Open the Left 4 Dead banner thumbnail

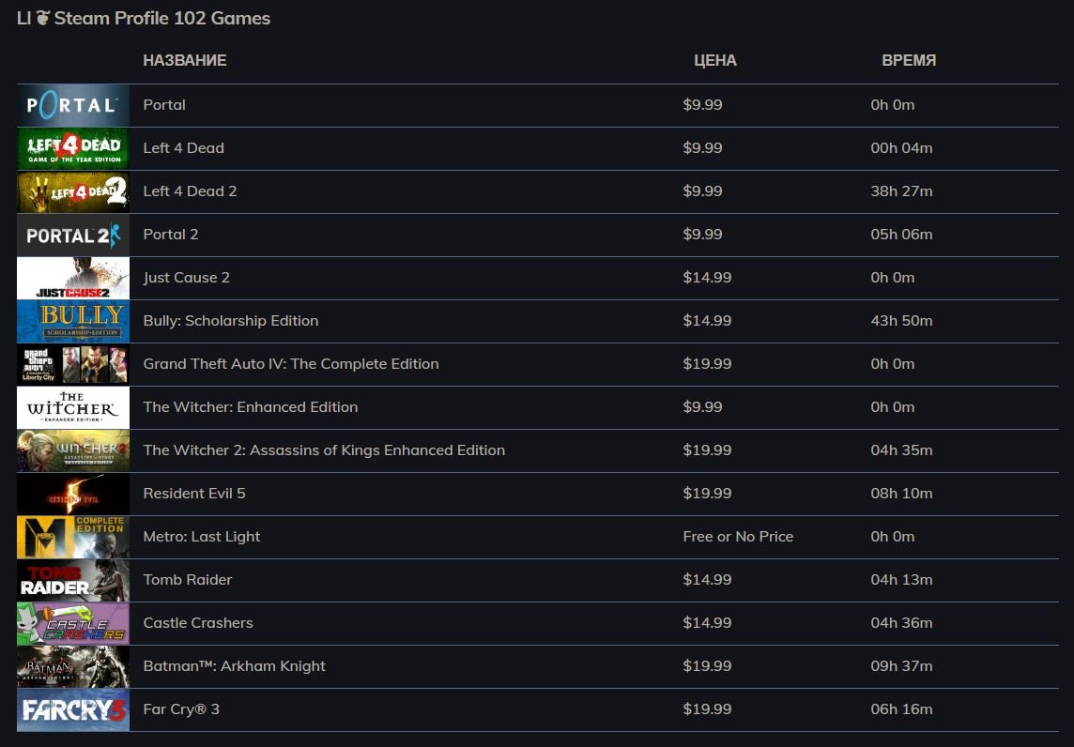tap(73, 148)
